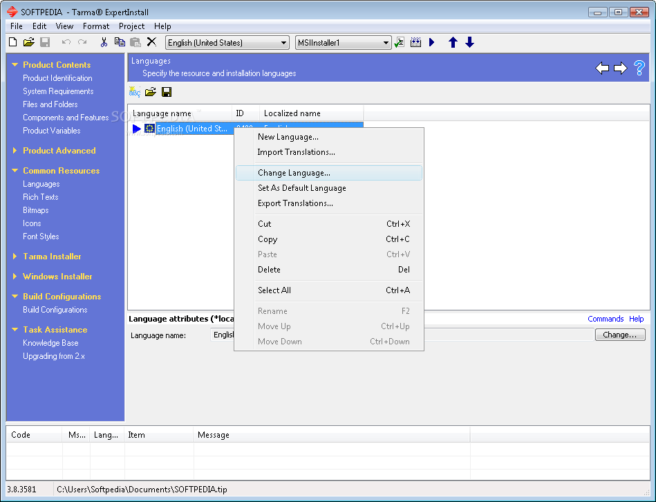Select Change Language... in context menu
The height and width of the screenshot is (502, 656).
[329, 173]
